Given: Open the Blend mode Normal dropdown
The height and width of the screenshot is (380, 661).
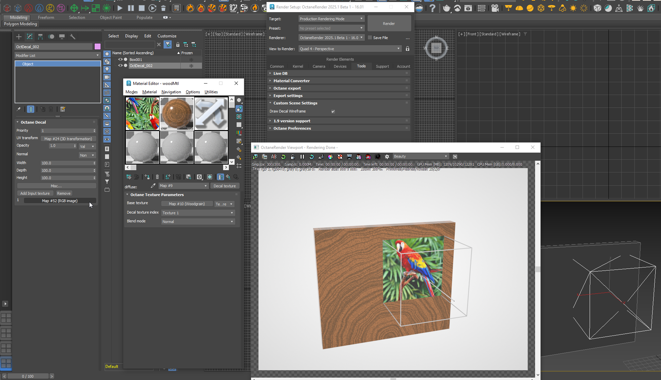Looking at the screenshot, I should point(198,222).
